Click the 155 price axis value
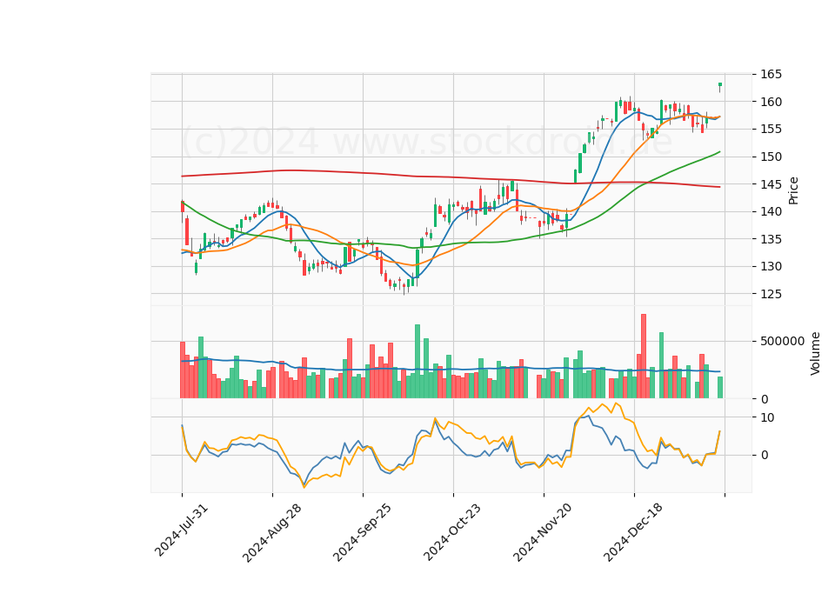Image resolution: width=835 pixels, height=600 pixels. (772, 130)
